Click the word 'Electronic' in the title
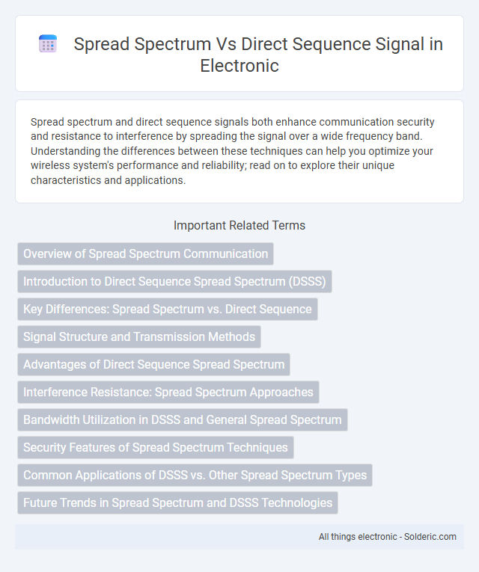479x572 pixels. point(239,66)
